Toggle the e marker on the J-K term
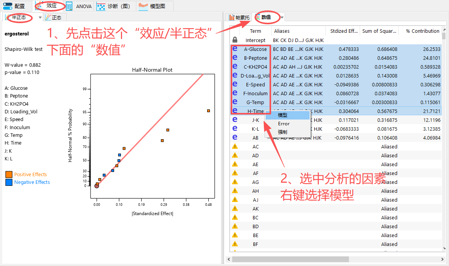The height and width of the screenshot is (266, 449). pyautogui.click(x=235, y=120)
